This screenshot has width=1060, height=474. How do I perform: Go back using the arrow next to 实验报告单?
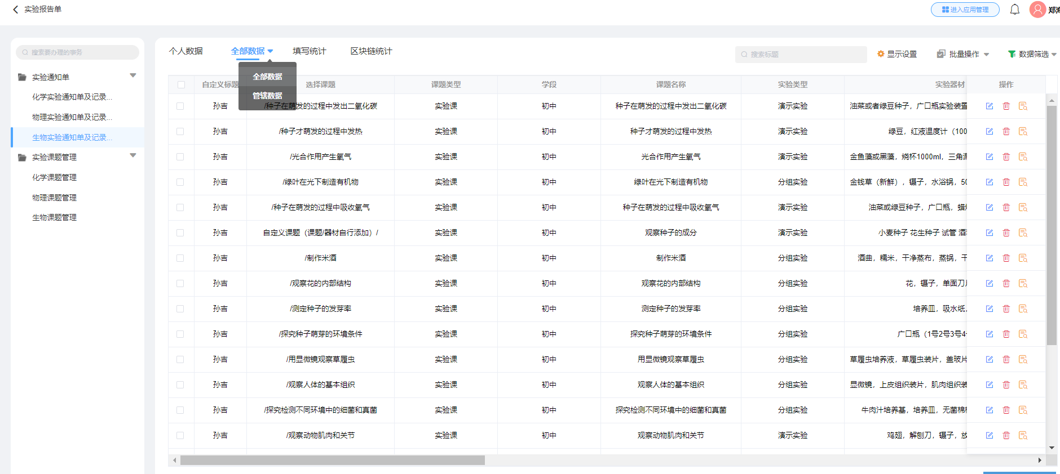[x=15, y=10]
